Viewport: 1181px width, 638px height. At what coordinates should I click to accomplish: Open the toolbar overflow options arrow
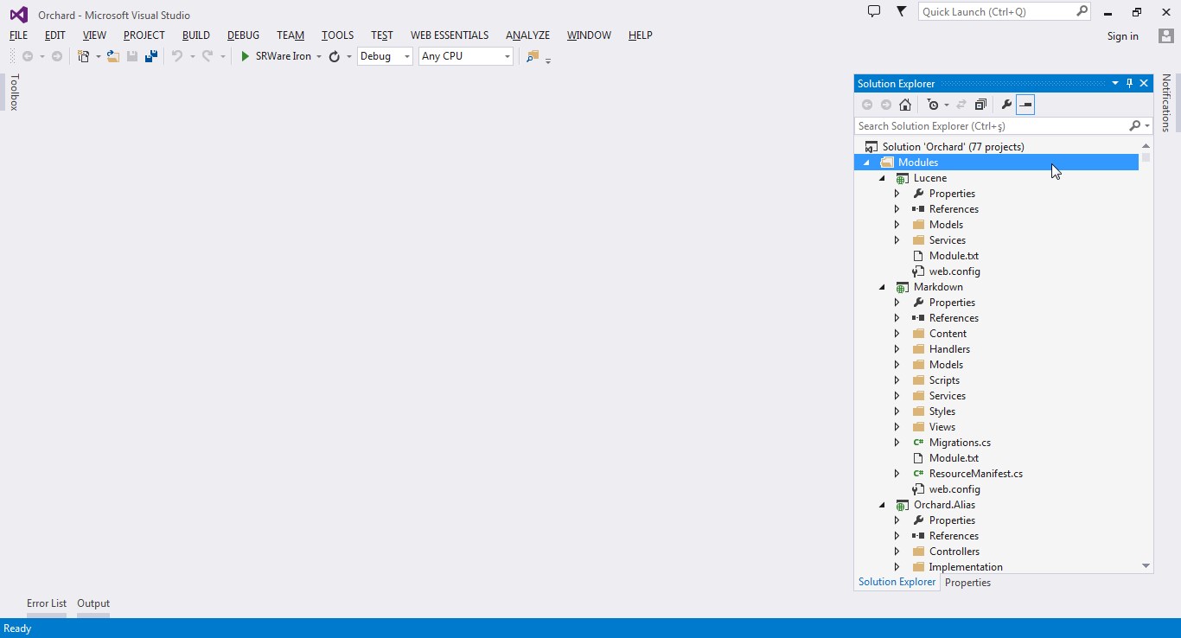(548, 61)
